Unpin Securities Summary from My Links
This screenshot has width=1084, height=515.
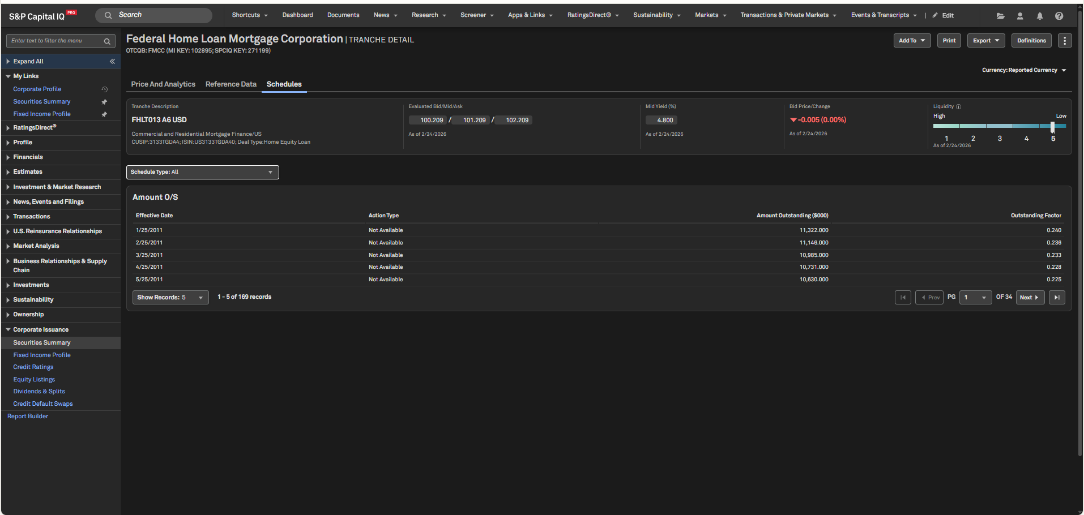(x=104, y=102)
